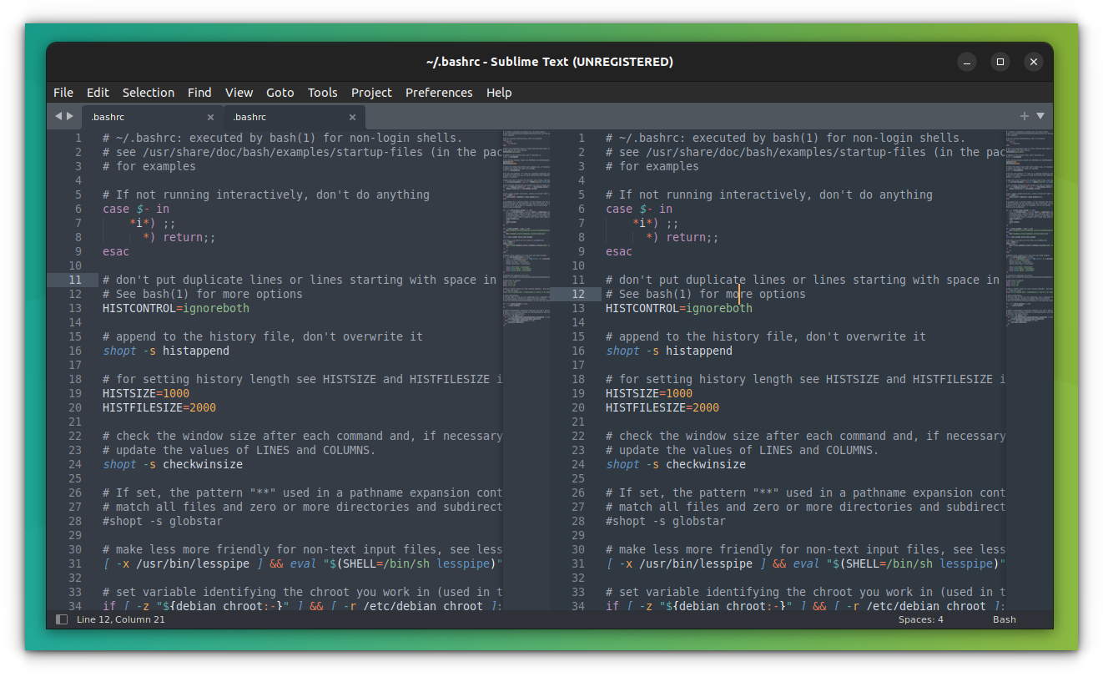Open the Tools menu
Image resolution: width=1103 pixels, height=677 pixels.
322,93
